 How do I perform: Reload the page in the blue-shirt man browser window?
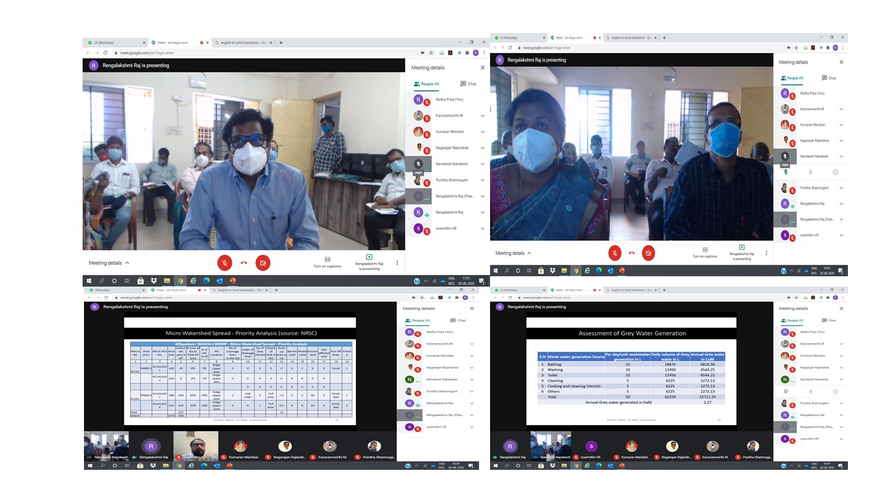[107, 52]
